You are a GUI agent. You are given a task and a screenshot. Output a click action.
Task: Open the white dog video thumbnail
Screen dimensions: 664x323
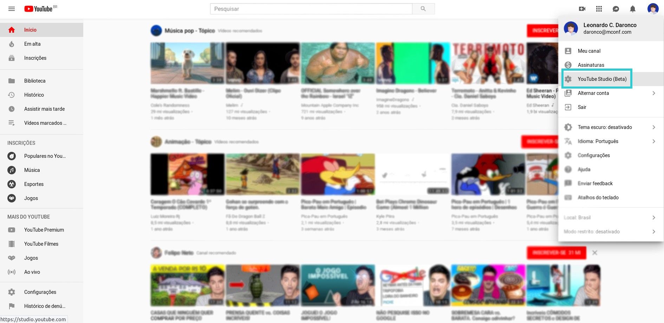coord(187,63)
